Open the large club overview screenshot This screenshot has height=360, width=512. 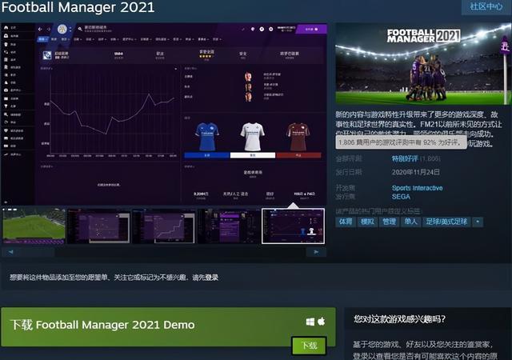coord(164,114)
